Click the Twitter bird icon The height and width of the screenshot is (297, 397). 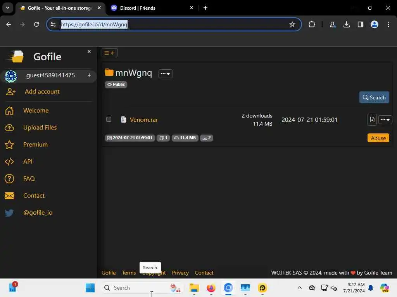tap(9, 213)
